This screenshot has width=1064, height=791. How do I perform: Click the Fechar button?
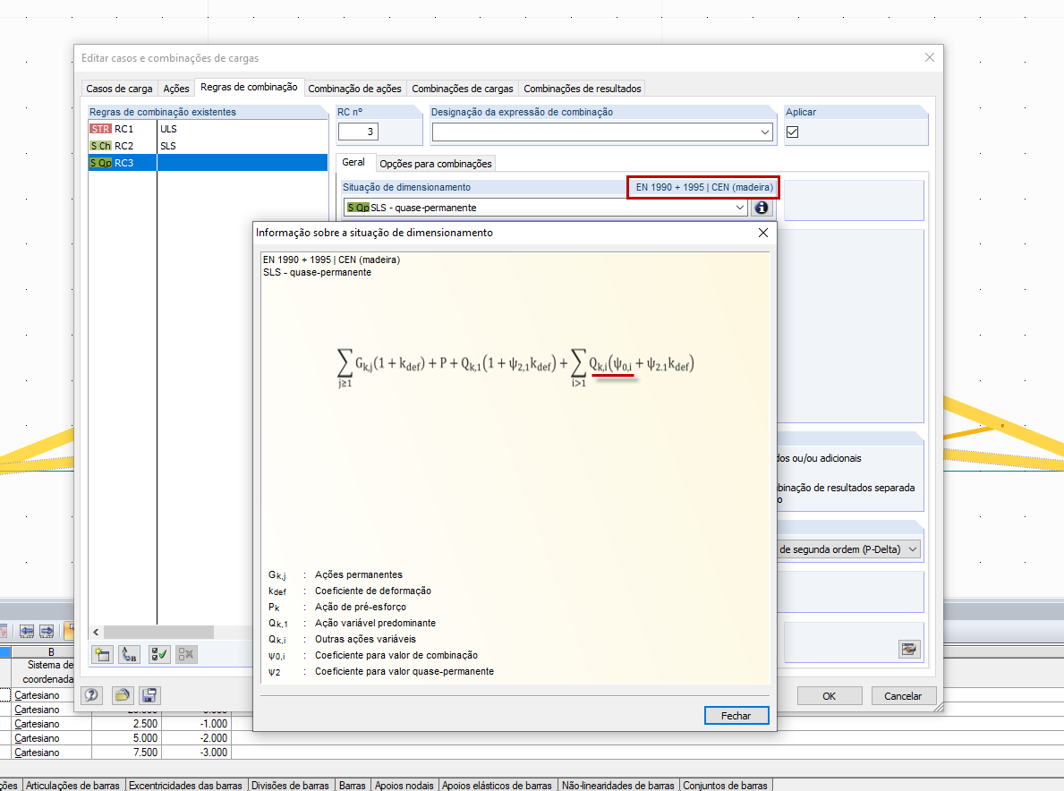[736, 716]
